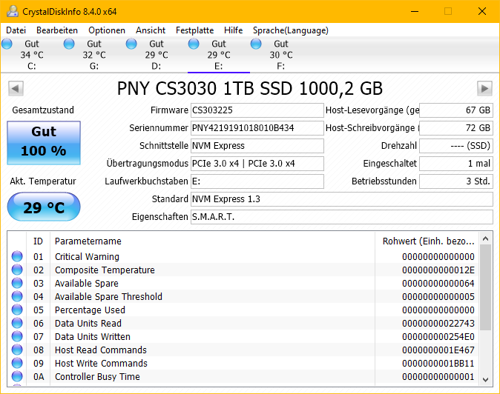Select drive C: health status orb
500x394 pixels.
(x=7, y=44)
